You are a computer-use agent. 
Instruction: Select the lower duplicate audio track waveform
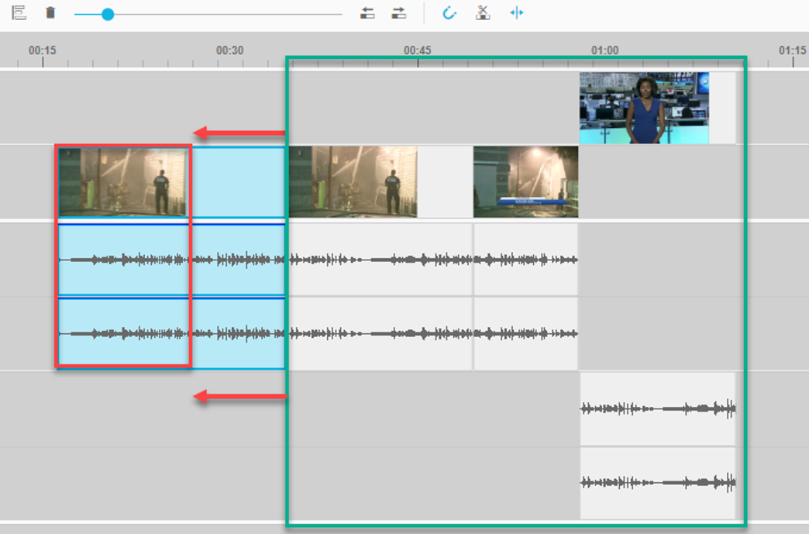click(x=657, y=481)
